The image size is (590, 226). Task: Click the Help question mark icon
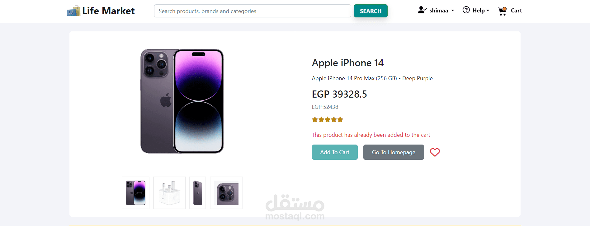(x=466, y=10)
